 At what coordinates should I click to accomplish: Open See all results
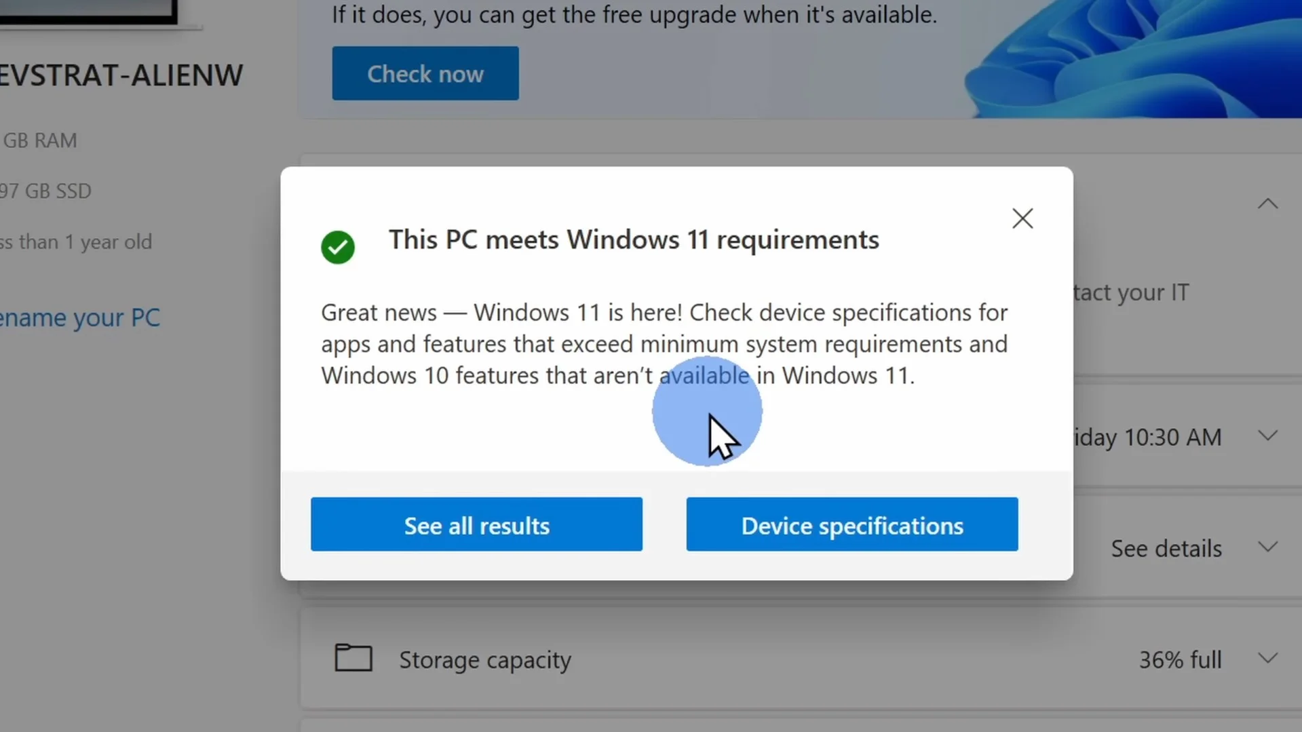click(476, 524)
